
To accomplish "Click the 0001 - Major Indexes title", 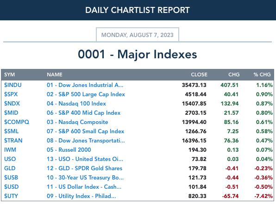I will tap(138, 54).
